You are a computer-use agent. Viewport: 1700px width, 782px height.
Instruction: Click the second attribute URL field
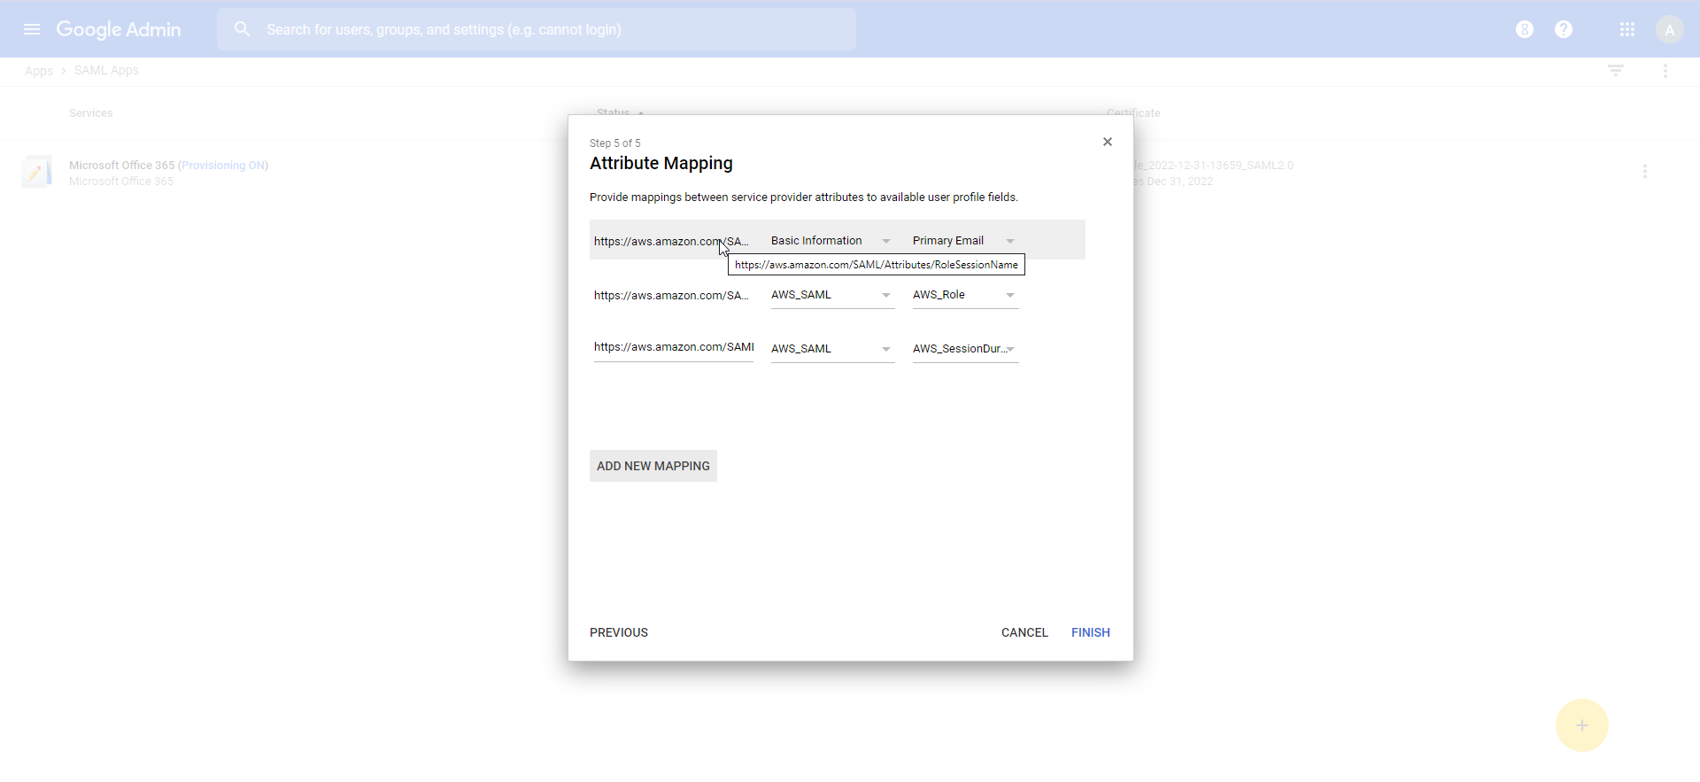pyautogui.click(x=673, y=295)
